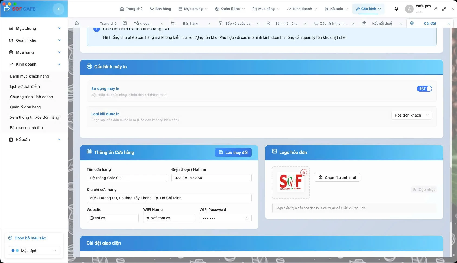Click the store icon in Thông tin Cửa hàng header
Viewport: 457px width, 263px height.
[x=89, y=152]
